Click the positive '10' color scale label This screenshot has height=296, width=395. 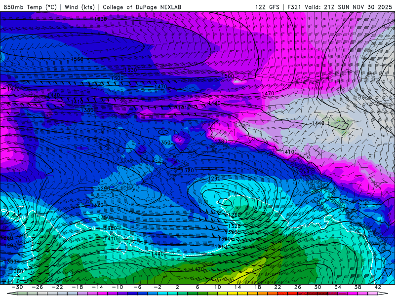[217, 287]
